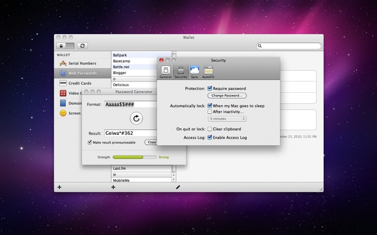Toggle the Clear clipboard checkbox

210,129
